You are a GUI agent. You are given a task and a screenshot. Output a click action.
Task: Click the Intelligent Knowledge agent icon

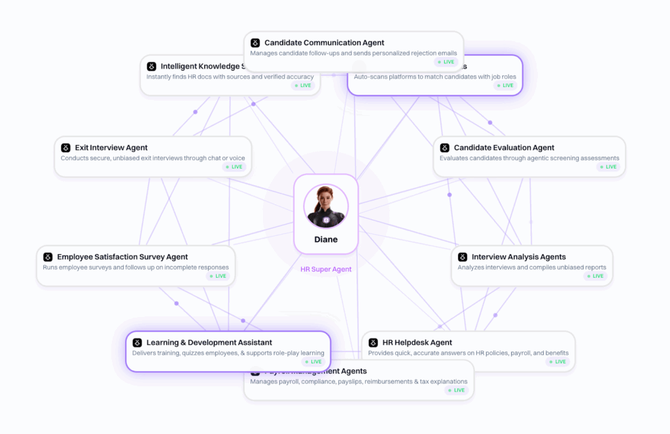pyautogui.click(x=151, y=67)
